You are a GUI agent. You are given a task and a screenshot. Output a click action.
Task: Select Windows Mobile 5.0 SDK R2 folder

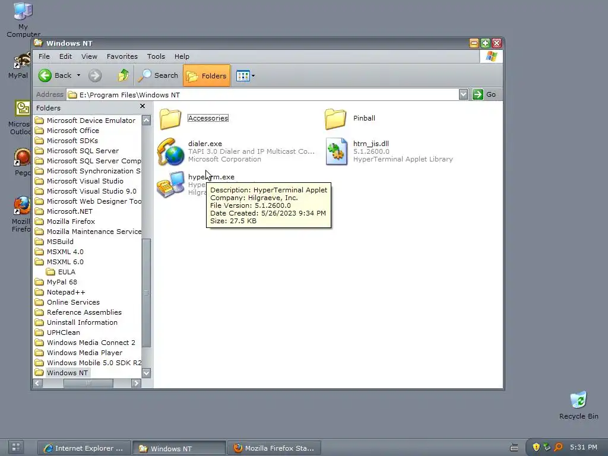94,363
